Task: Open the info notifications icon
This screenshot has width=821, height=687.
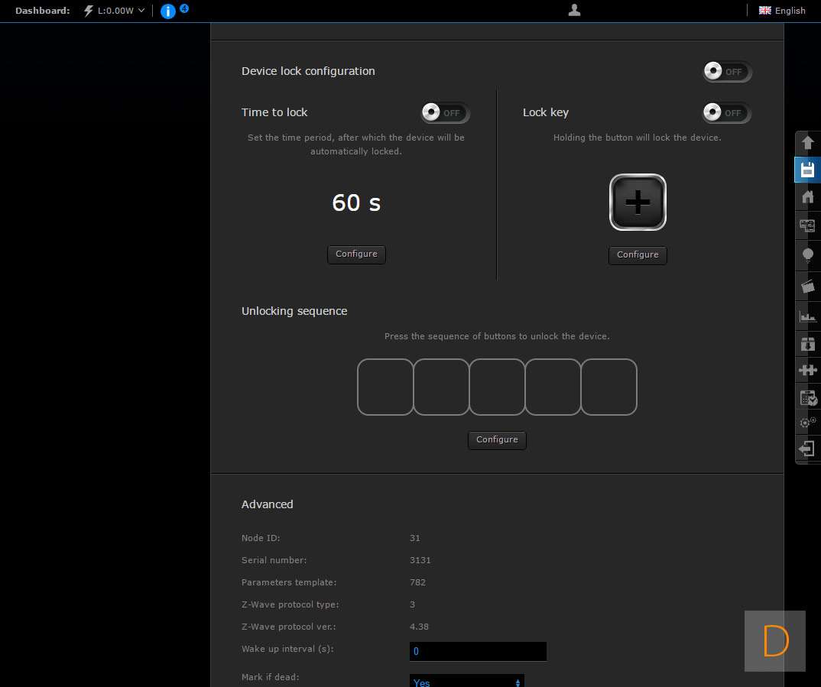Action: [x=168, y=11]
